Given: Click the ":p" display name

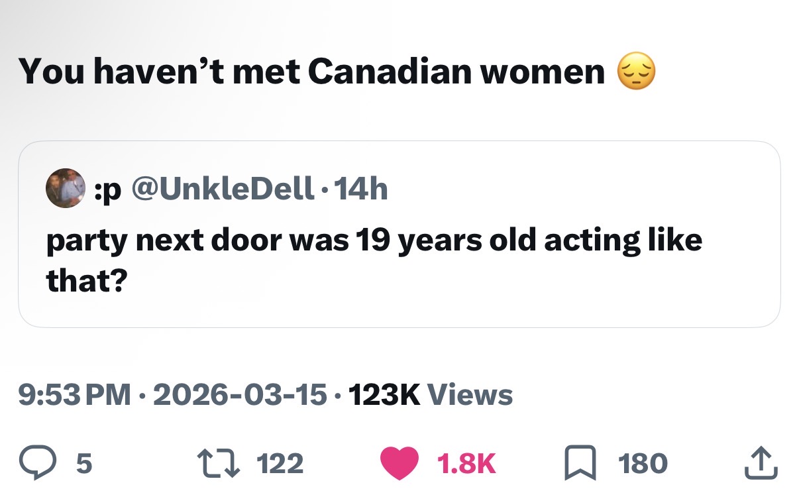Looking at the screenshot, I should click(109, 190).
